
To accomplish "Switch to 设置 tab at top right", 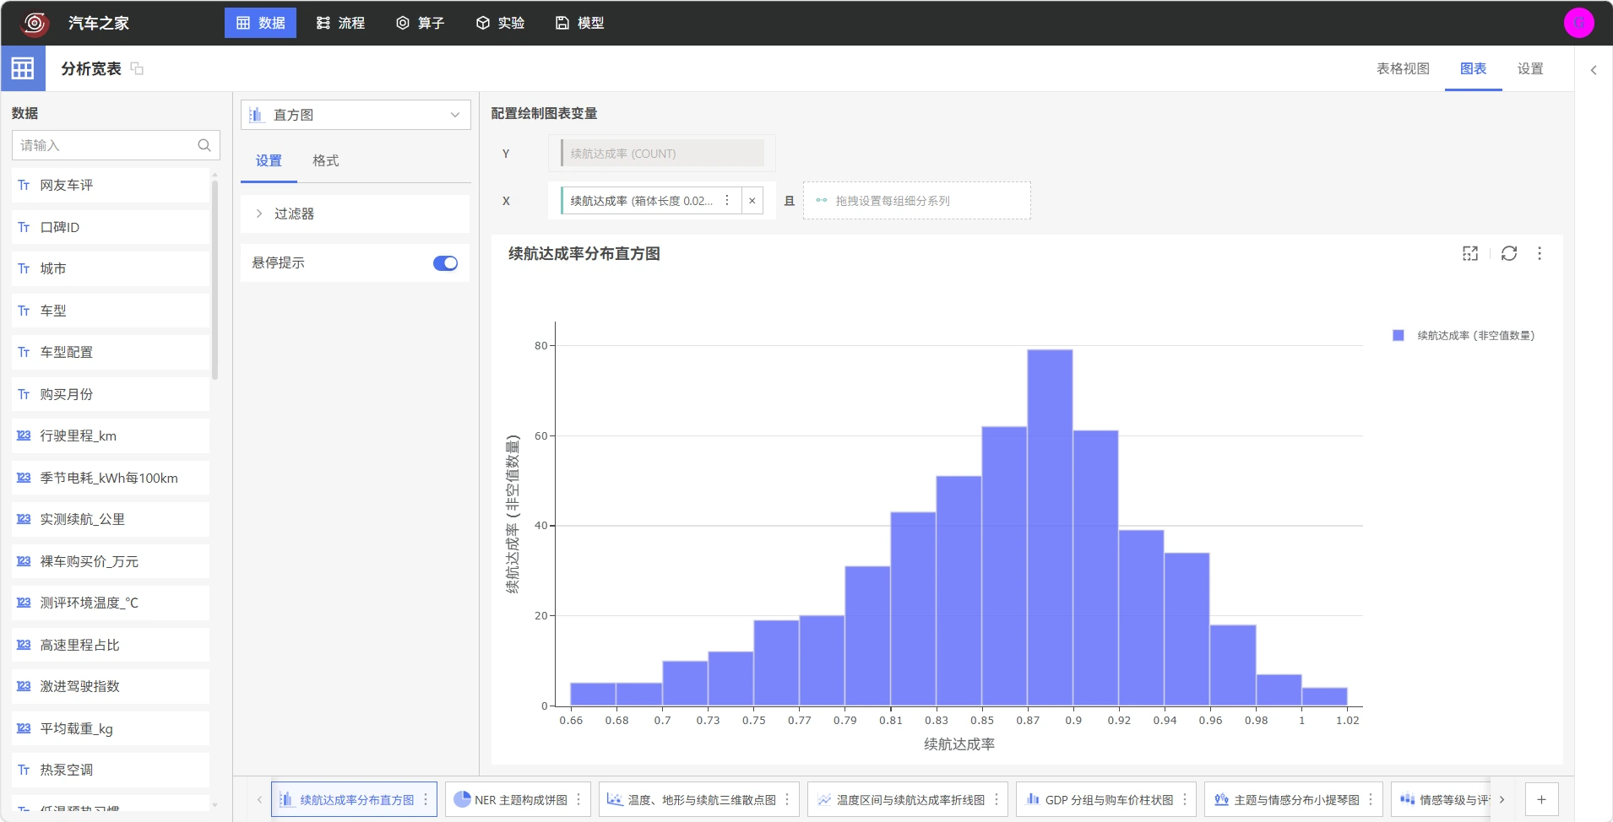I will pyautogui.click(x=1529, y=68).
